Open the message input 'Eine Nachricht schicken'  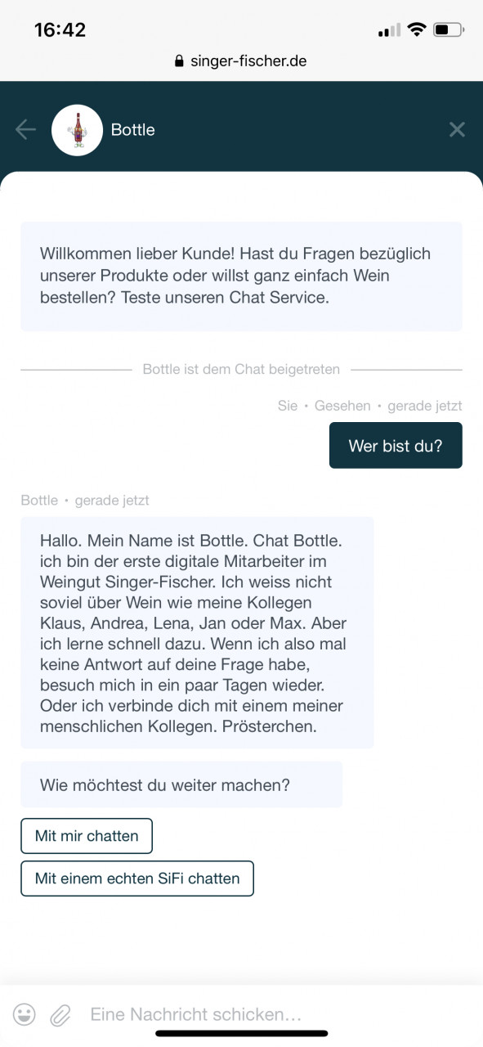(196, 1014)
